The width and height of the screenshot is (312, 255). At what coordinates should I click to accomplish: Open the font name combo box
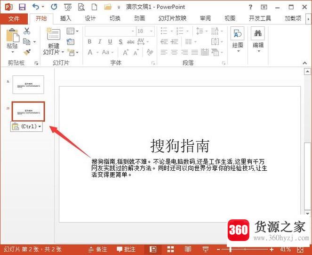(111, 31)
